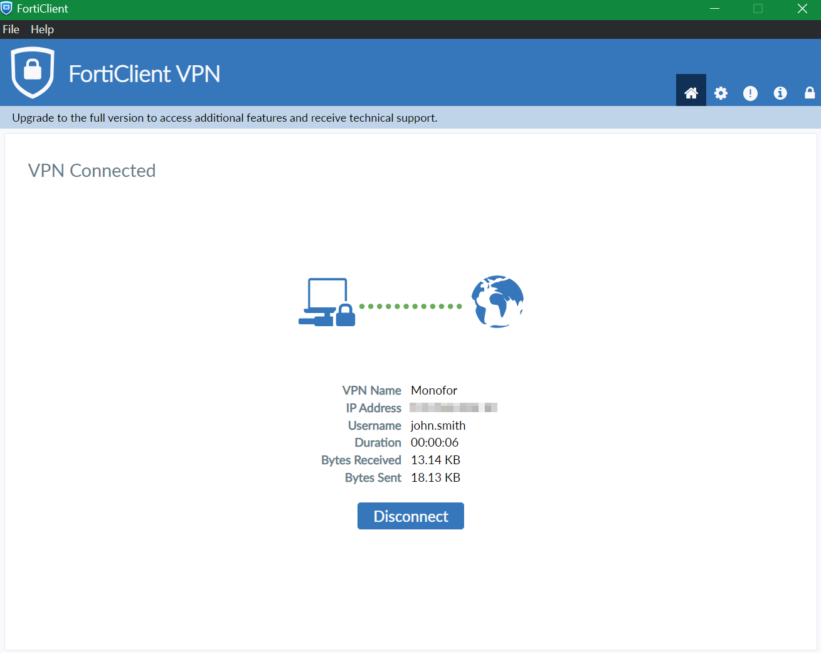The image size is (821, 653).
Task: Open the About info icon
Action: [x=780, y=93]
